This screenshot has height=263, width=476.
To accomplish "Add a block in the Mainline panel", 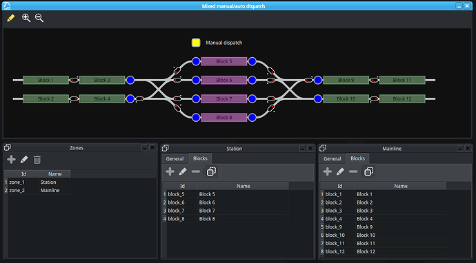I will 328,172.
